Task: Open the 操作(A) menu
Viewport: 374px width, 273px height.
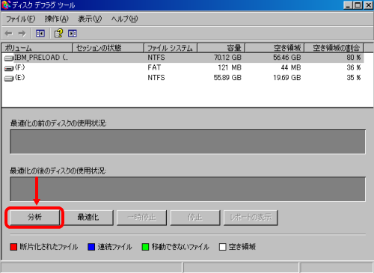Action: [57, 19]
